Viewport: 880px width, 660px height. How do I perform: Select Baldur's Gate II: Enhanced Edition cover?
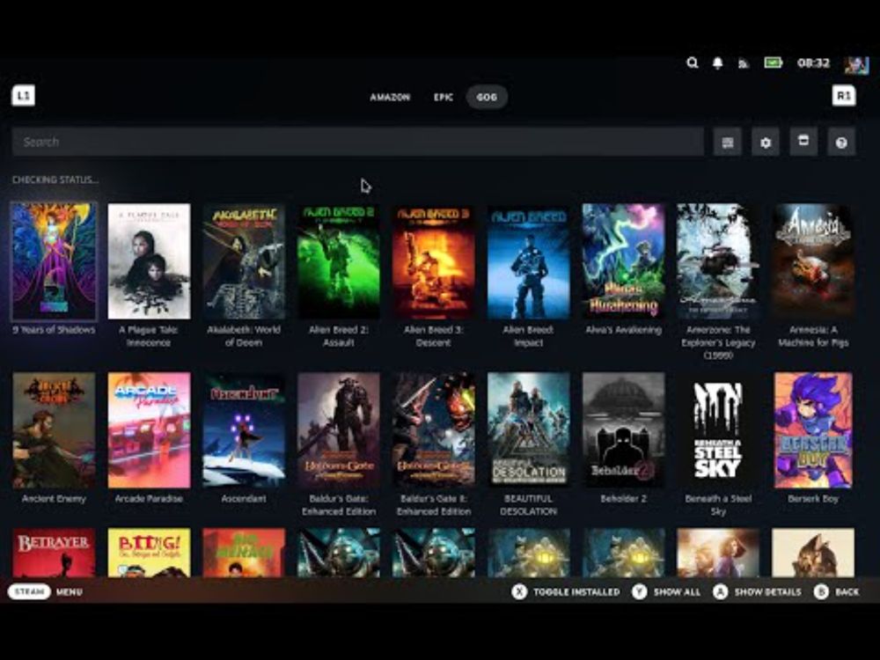(433, 430)
